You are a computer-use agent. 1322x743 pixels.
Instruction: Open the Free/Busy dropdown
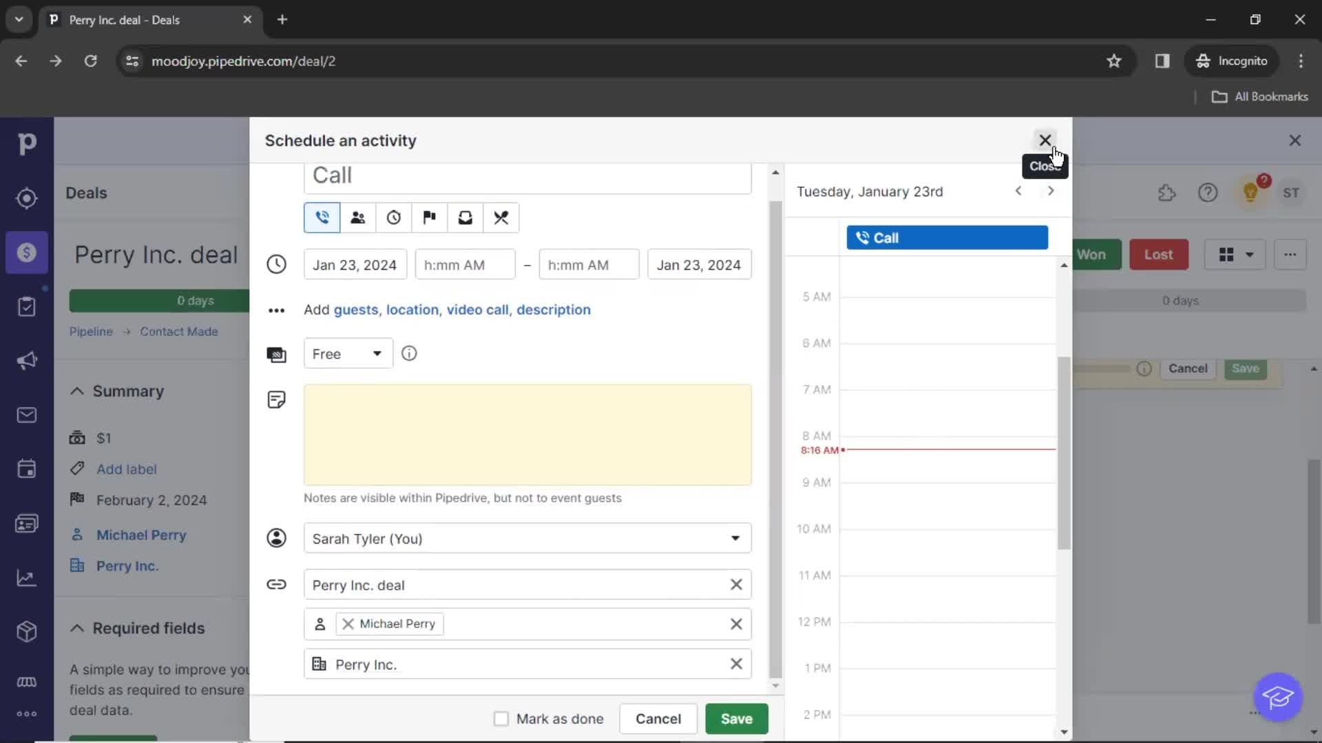pos(348,354)
